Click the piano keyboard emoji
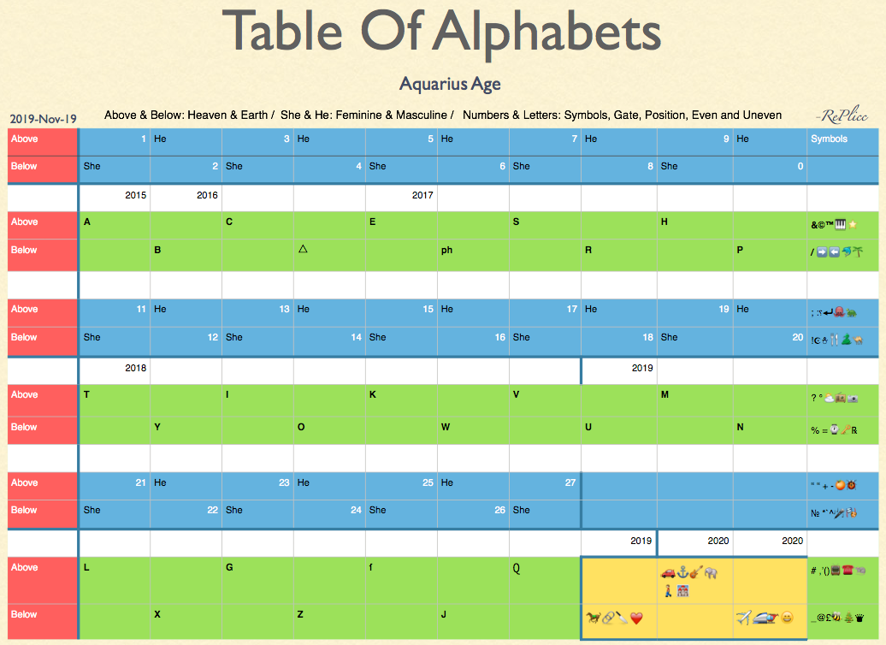 pos(841,224)
